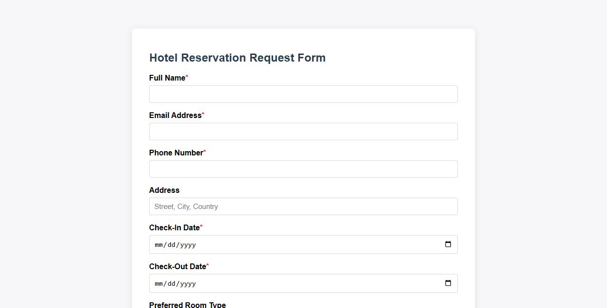Click the Preferred Room Type label

click(x=187, y=305)
